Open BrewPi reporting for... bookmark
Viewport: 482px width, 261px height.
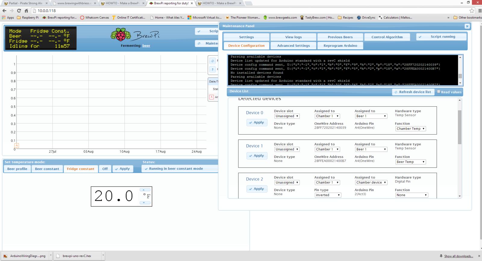[x=59, y=17]
